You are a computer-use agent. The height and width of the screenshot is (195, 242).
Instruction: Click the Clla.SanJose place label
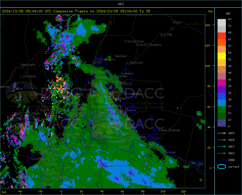pyautogui.click(x=134, y=41)
